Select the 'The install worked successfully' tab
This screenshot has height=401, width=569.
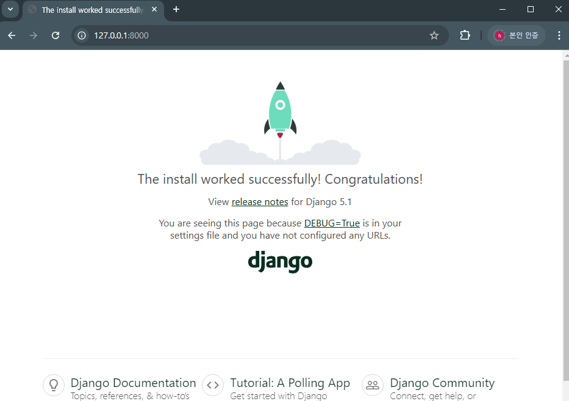coord(93,10)
